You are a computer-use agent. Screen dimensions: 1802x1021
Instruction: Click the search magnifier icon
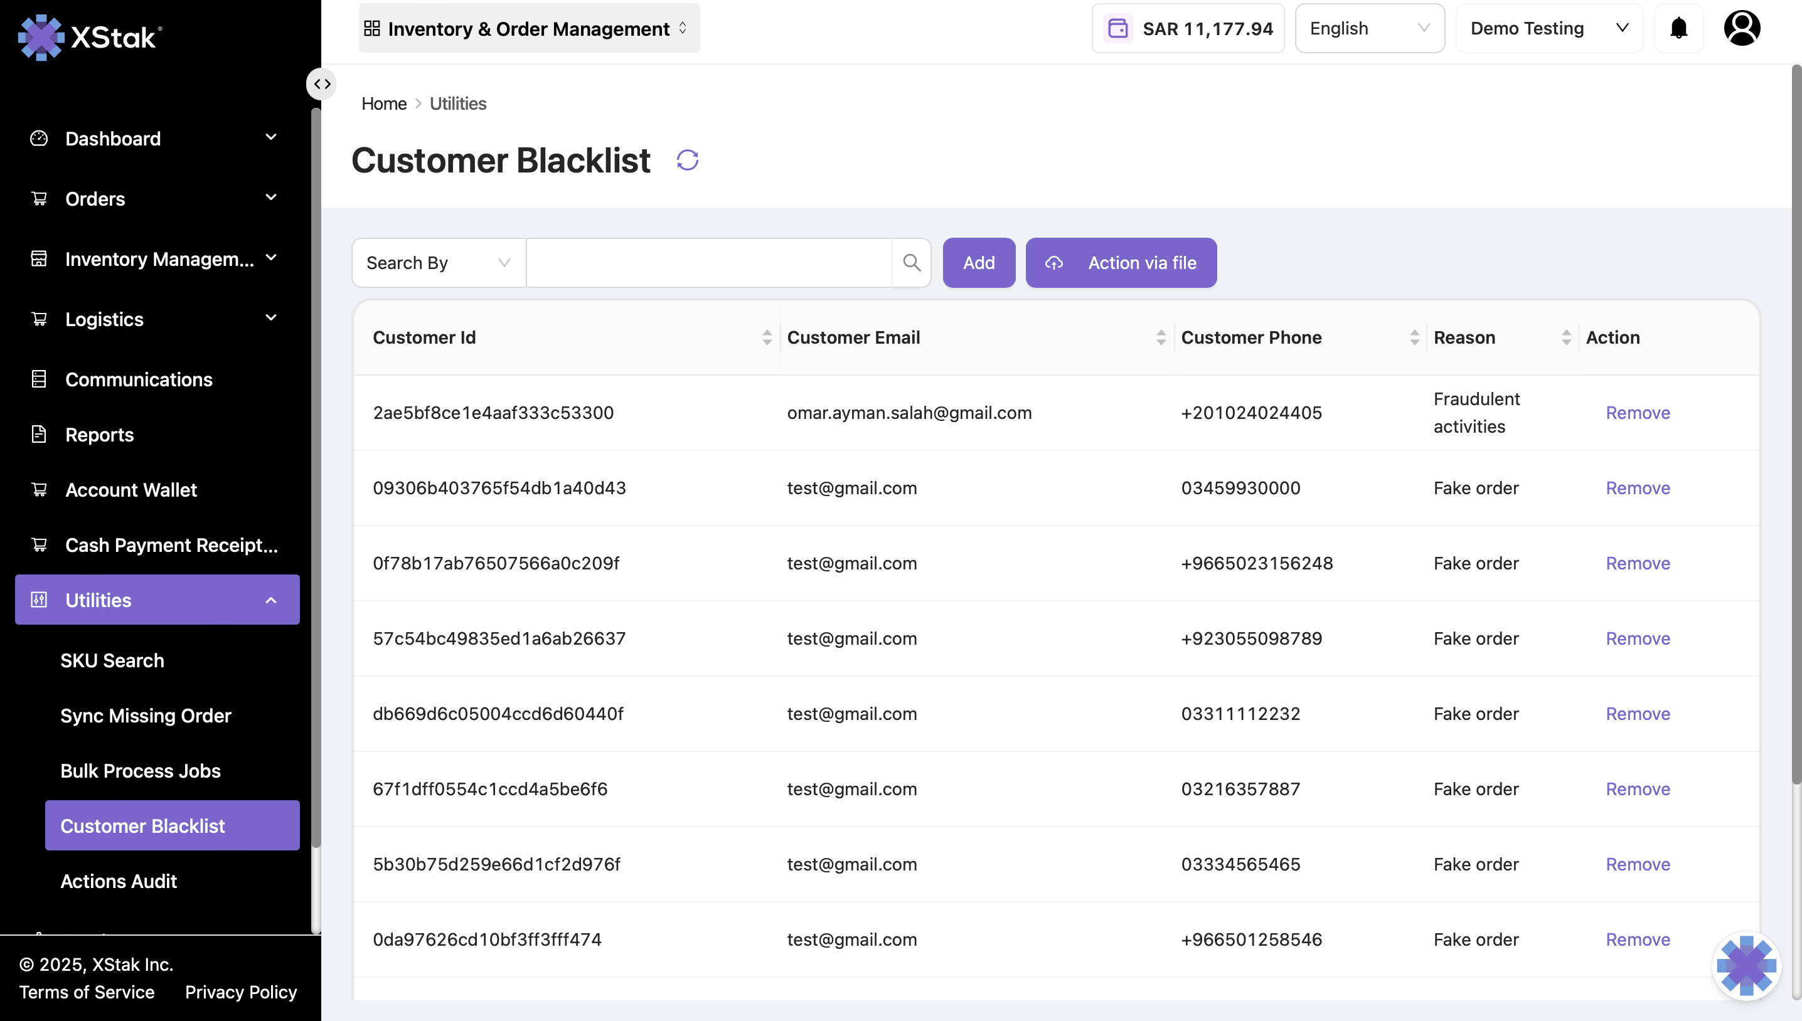pos(911,262)
